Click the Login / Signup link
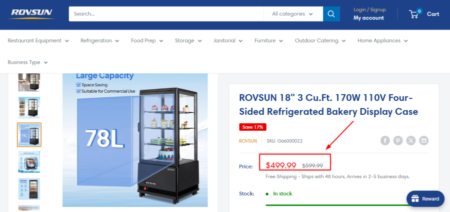 (369, 10)
